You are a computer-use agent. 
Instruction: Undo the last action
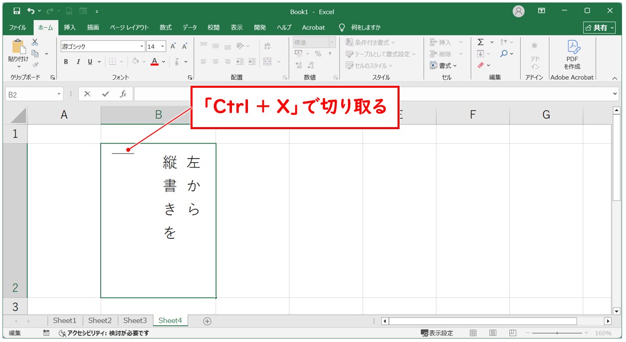pos(32,11)
